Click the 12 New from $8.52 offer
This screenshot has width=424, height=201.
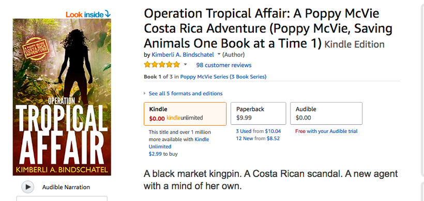pyautogui.click(x=258, y=139)
